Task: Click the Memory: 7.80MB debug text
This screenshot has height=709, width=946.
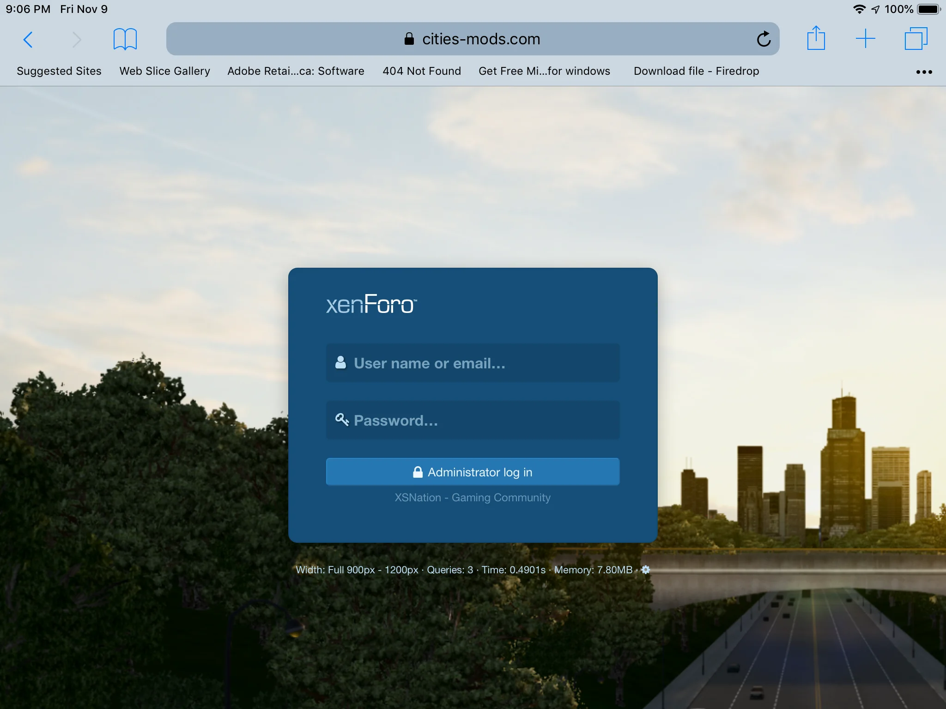Action: 594,570
